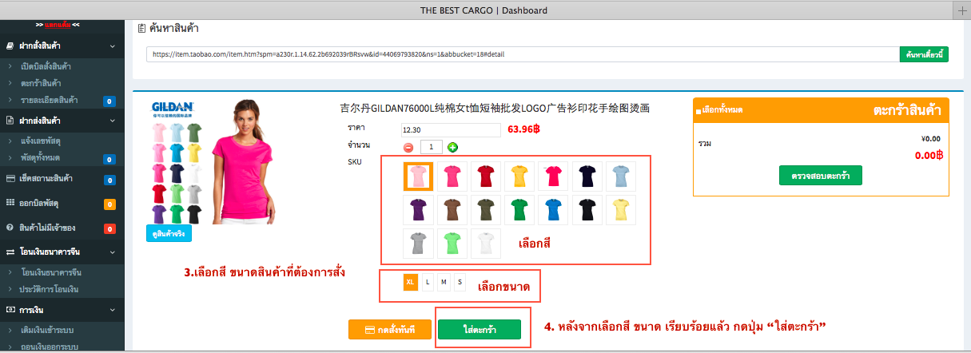This screenshot has width=971, height=353.
Task: Pick the magenta long-cut shirt swatch
Action: click(552, 176)
